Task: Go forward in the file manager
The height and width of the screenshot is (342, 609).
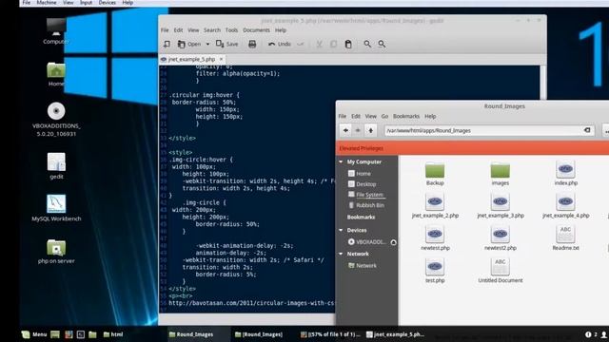Action: coord(358,130)
